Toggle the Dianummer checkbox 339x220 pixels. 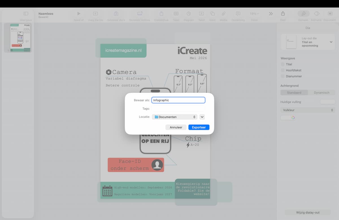pos(282,76)
